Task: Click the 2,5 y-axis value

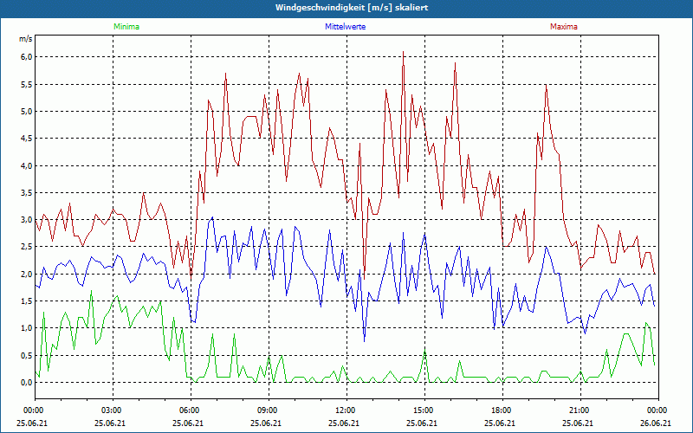Action: [25, 247]
